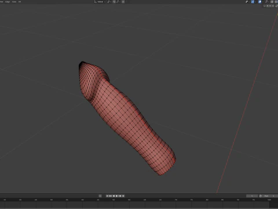Image resolution: width=278 pixels, height=209 pixels.
Task: Jump to the previous keyframe
Action: [111, 196]
